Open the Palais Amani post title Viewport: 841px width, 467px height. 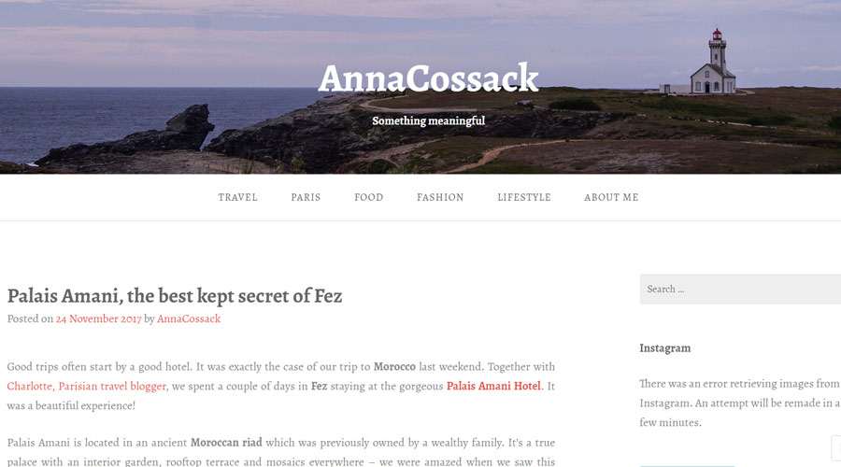tap(175, 295)
